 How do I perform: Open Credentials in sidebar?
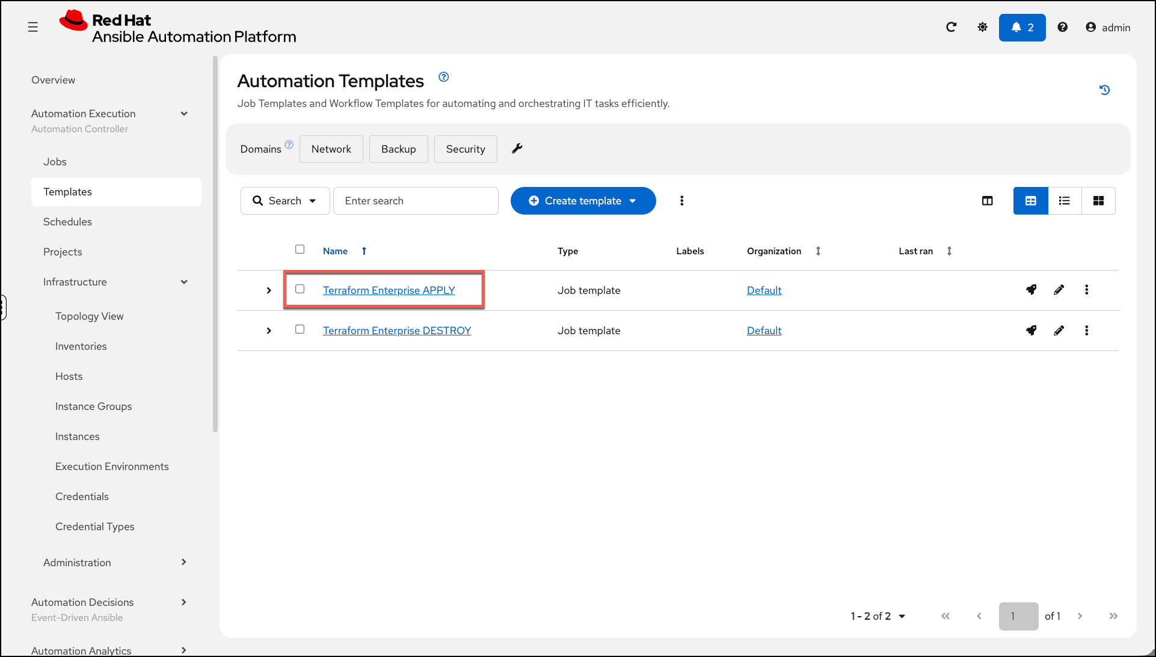coord(82,497)
